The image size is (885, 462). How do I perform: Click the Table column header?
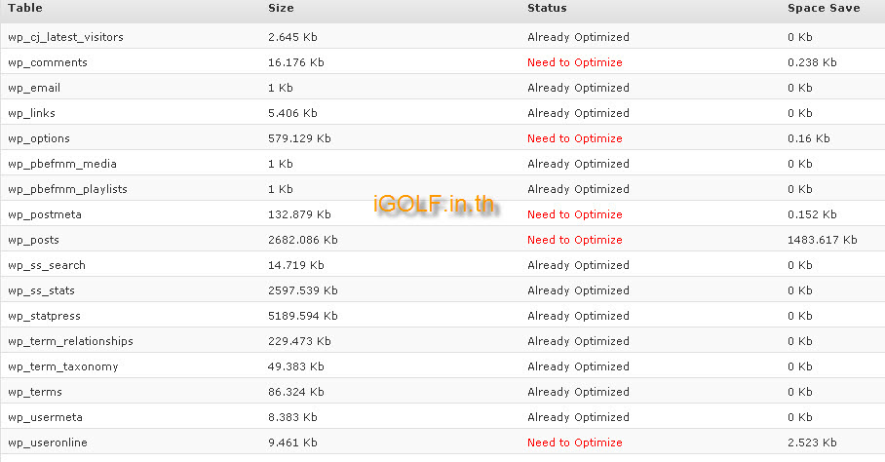coord(24,8)
